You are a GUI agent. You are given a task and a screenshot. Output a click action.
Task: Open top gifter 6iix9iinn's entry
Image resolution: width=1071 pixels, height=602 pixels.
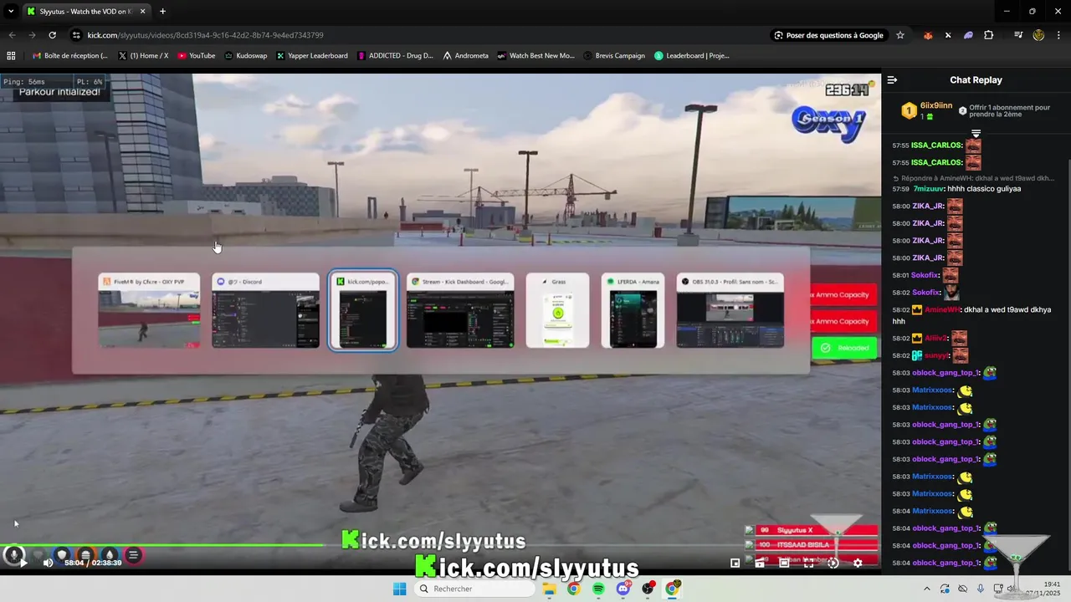(927, 110)
